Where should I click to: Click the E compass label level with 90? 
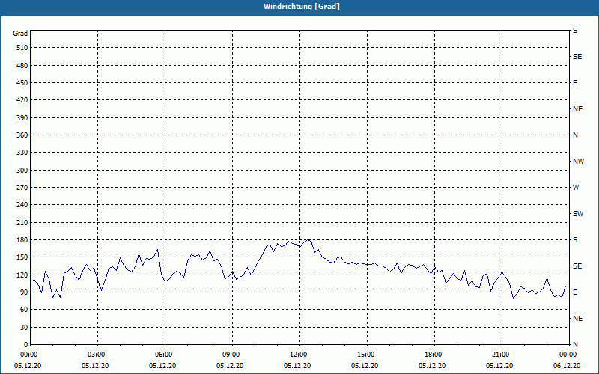(575, 292)
